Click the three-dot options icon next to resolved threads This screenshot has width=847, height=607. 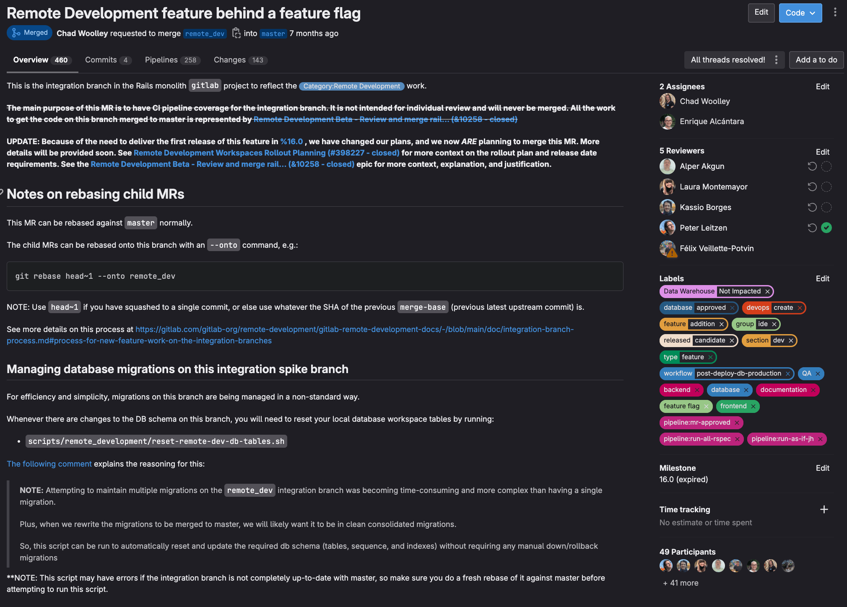777,59
